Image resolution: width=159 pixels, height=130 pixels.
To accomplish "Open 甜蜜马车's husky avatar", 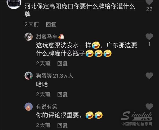I will (29, 37).
